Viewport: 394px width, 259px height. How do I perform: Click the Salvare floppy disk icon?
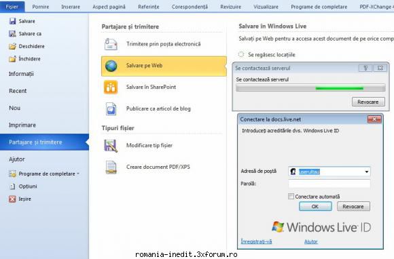click(12, 21)
